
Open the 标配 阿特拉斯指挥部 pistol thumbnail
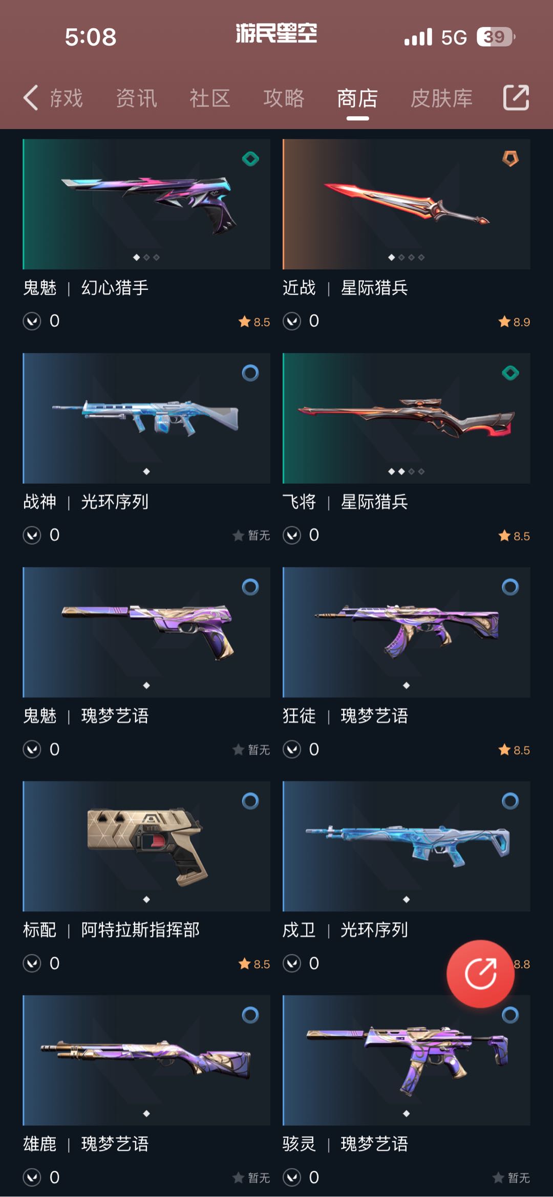click(x=146, y=846)
